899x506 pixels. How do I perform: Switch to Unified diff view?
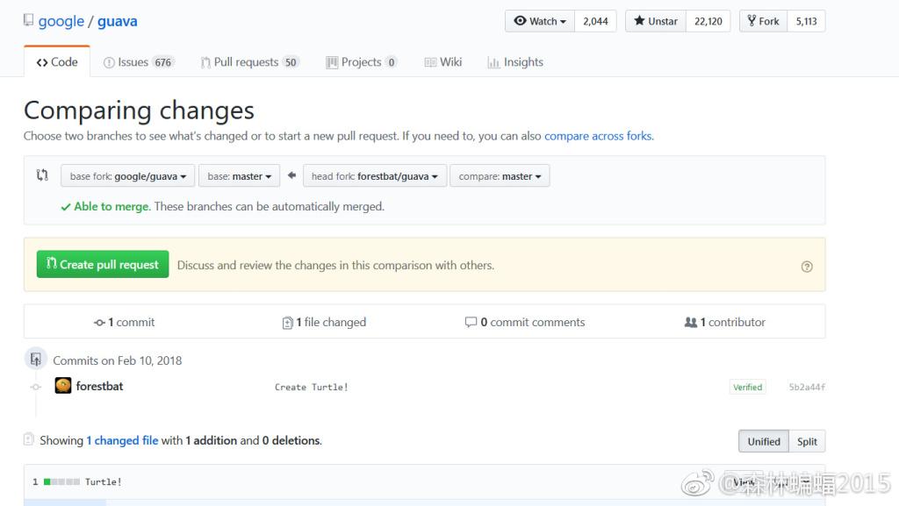763,441
